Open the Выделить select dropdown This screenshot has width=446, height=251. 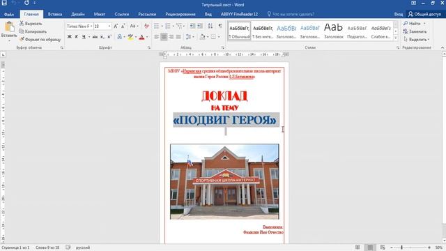417,40
